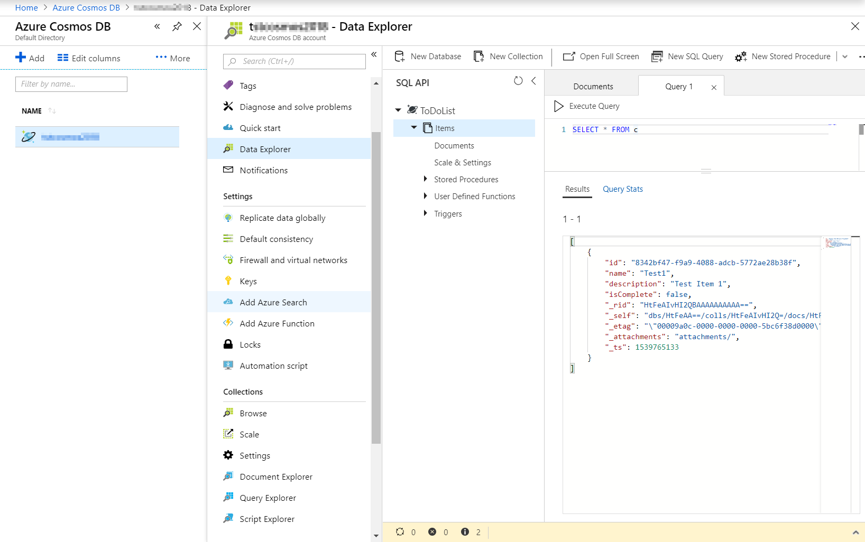Screen dimensions: 865x542
Task: Expand Triggers node
Action: click(425, 213)
